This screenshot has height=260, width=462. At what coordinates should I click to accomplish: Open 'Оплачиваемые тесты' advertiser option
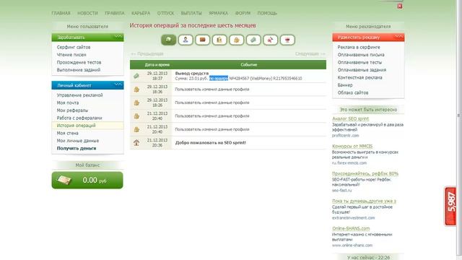[359, 63]
